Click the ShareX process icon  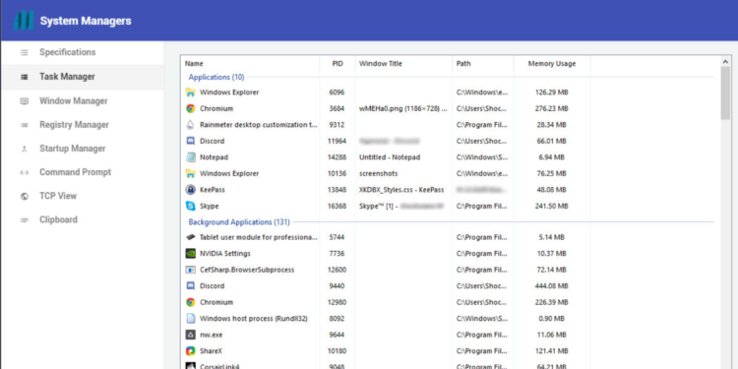(x=190, y=351)
